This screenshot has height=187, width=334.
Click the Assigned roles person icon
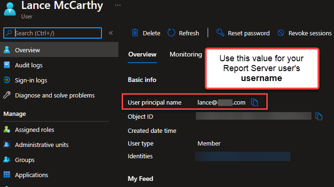coord(7,130)
